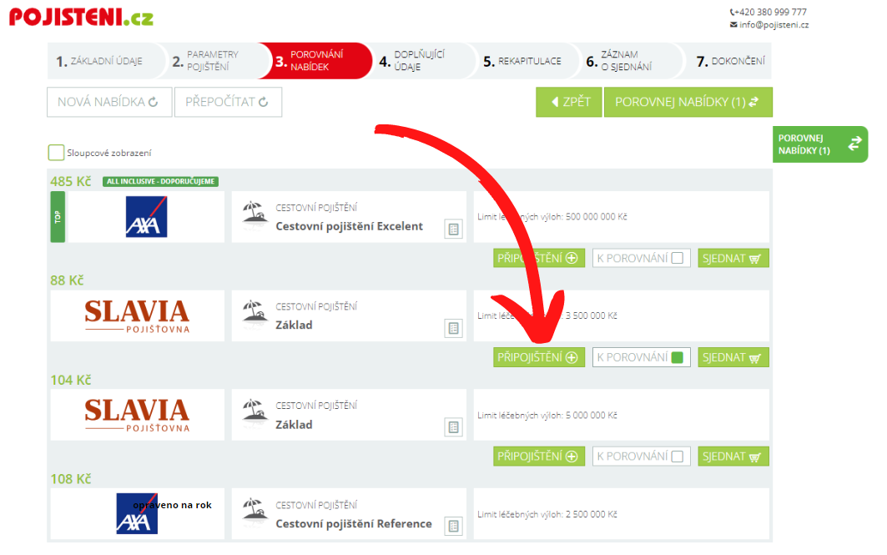Click Sjednat for the 104 Kč Slavia offer

coord(733,457)
